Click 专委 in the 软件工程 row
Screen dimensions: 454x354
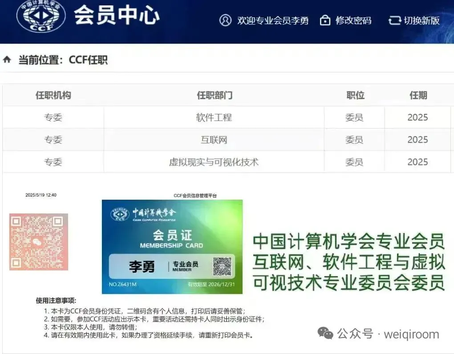coord(53,117)
